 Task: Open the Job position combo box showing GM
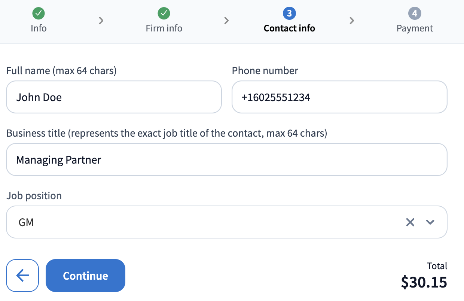[202, 222]
